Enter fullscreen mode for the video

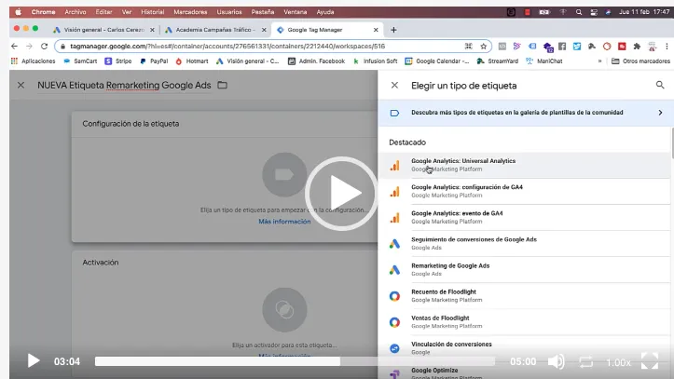[650, 361]
